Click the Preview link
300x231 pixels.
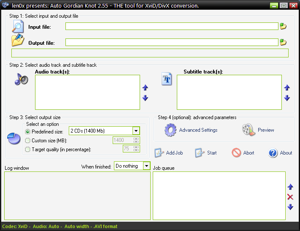[266, 130]
